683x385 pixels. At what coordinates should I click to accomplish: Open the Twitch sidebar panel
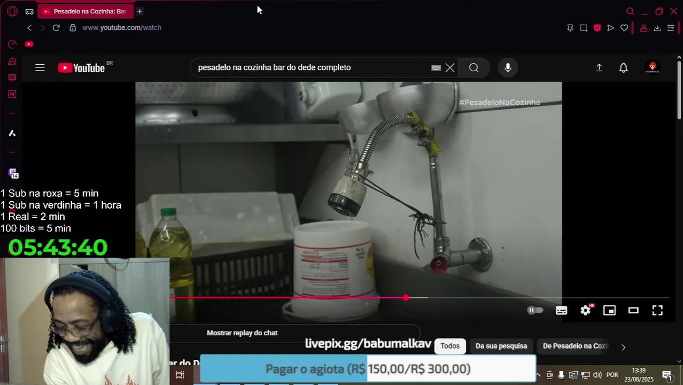pyautogui.click(x=13, y=173)
